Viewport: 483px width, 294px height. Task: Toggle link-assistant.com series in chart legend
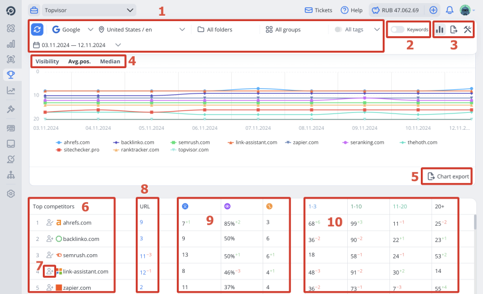tap(252, 142)
